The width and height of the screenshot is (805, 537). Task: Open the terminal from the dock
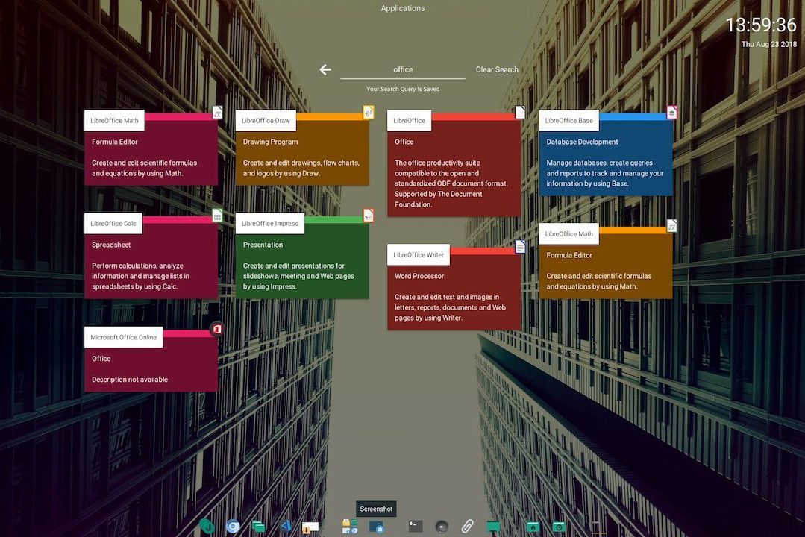[x=415, y=526]
